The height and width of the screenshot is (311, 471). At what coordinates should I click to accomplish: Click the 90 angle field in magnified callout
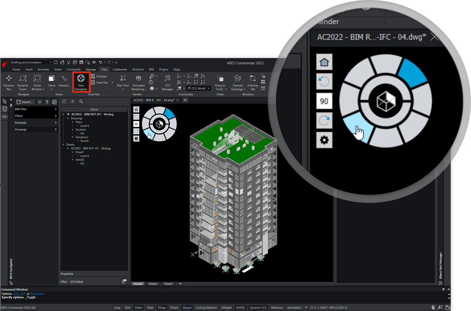(324, 101)
